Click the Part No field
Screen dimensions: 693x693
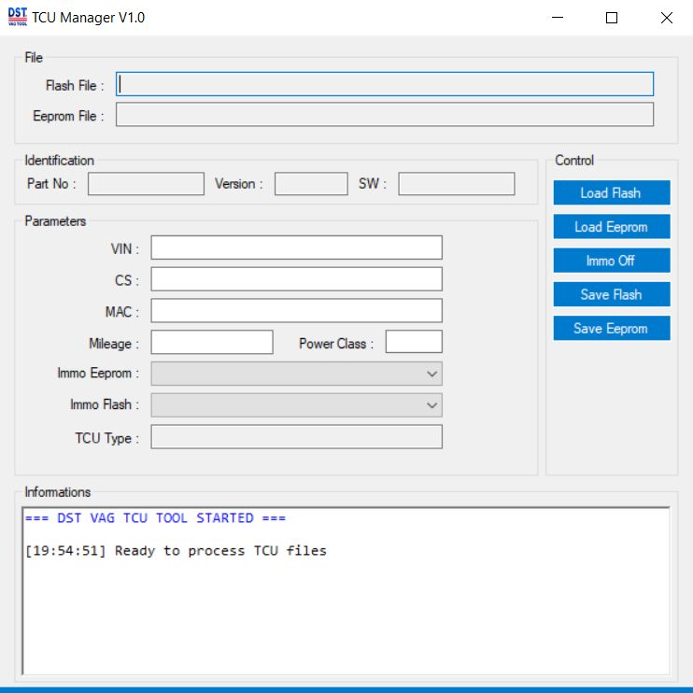point(146,183)
